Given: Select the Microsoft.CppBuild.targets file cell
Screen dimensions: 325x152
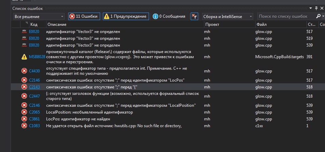Looking at the screenshot, I should (280, 57).
